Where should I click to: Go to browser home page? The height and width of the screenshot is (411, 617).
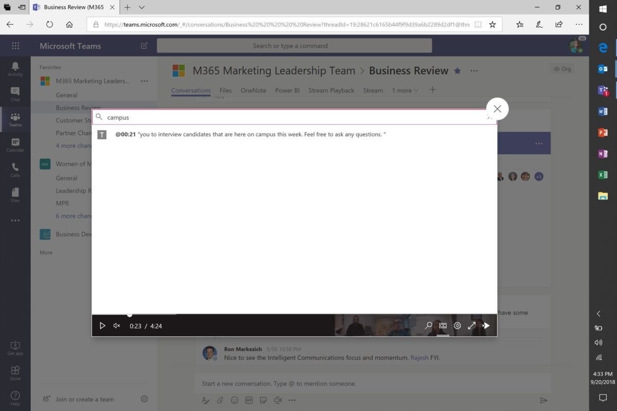[69, 24]
